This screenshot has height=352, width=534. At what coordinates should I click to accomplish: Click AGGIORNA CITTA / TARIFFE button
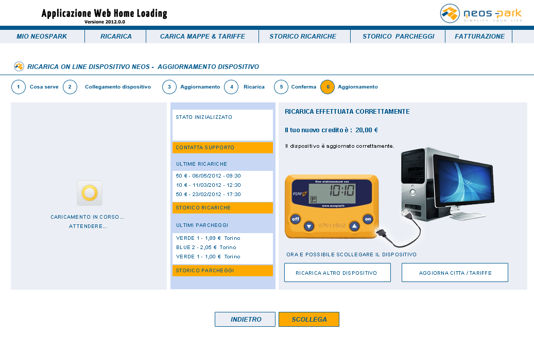tap(455, 273)
